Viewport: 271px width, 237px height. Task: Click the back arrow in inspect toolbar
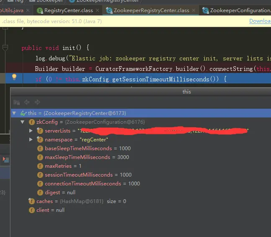pos(27,102)
